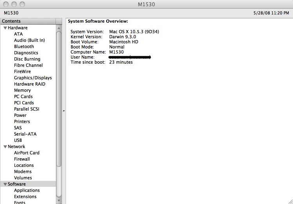Click the sidebar scroll down arrow
Viewport: 293px width, 204px height.
coord(59,201)
